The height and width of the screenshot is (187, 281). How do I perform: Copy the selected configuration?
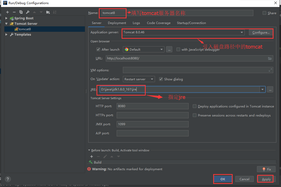pyautogui.click(x=21, y=12)
